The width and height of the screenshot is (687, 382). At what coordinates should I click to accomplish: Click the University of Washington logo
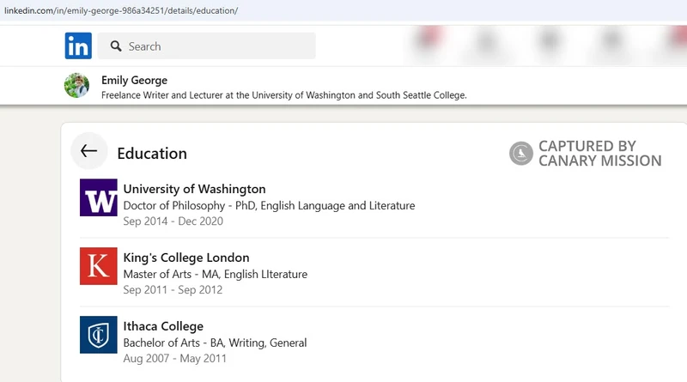pyautogui.click(x=99, y=197)
